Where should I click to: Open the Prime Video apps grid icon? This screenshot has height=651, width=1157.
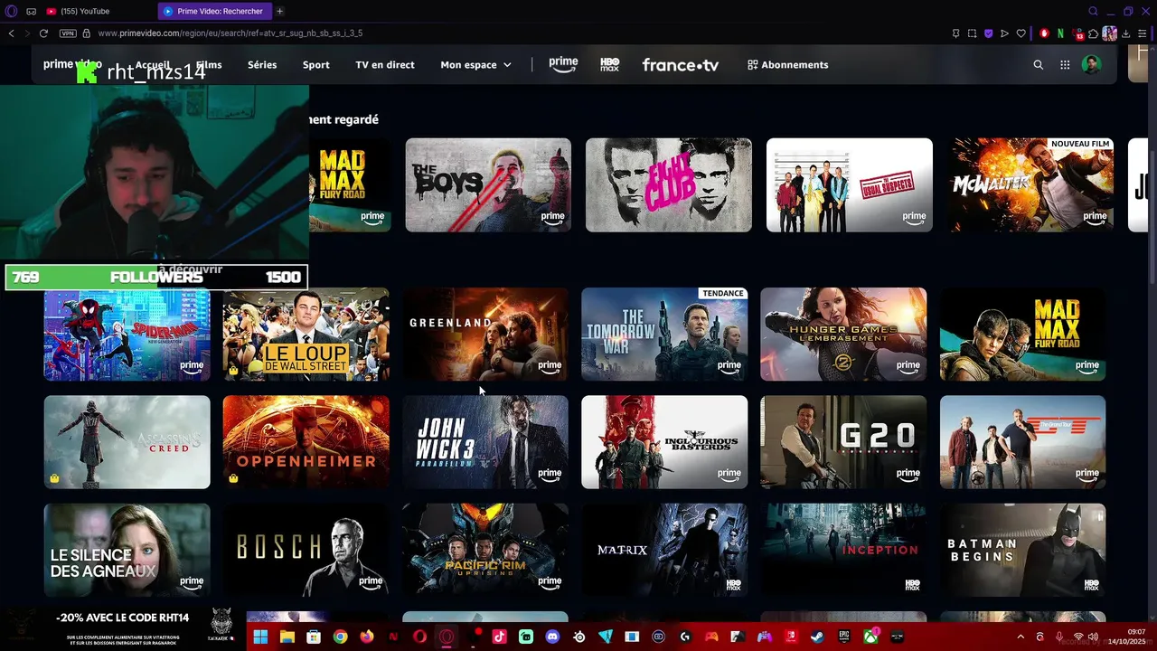(x=1065, y=65)
